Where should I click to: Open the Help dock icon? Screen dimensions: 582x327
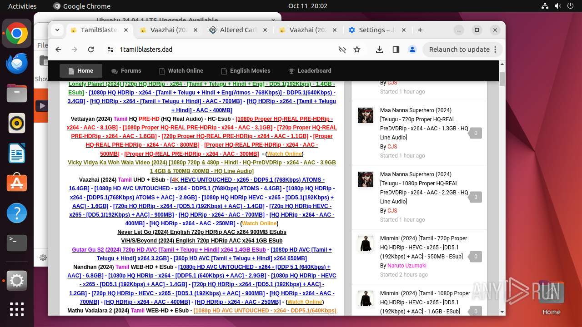[17, 213]
